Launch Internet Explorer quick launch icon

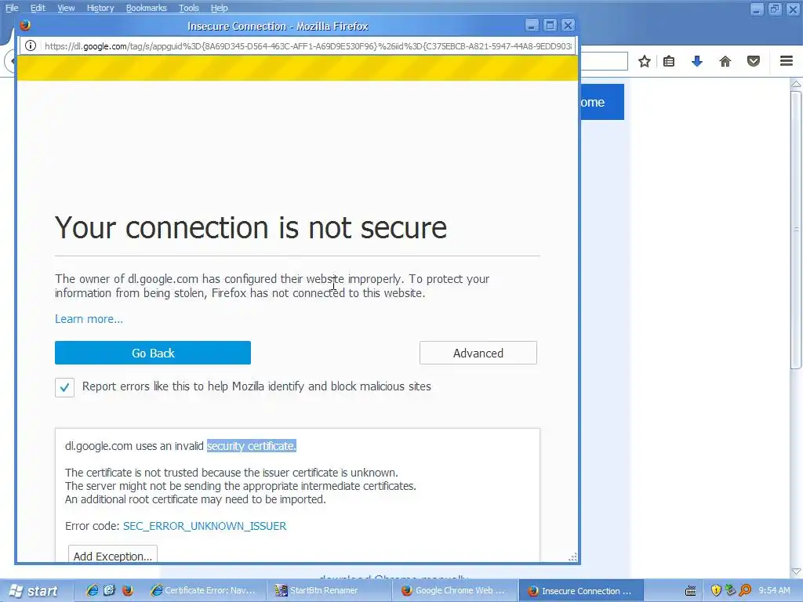tap(93, 590)
